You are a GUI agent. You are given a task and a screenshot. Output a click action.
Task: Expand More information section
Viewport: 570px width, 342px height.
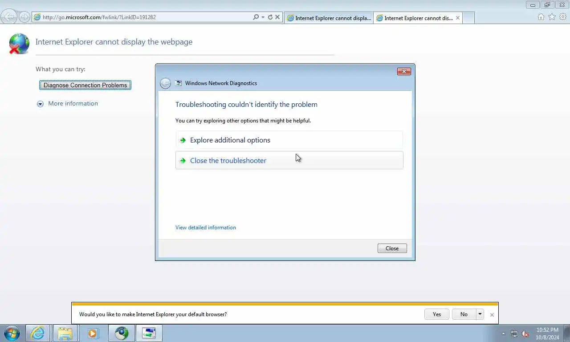(40, 104)
